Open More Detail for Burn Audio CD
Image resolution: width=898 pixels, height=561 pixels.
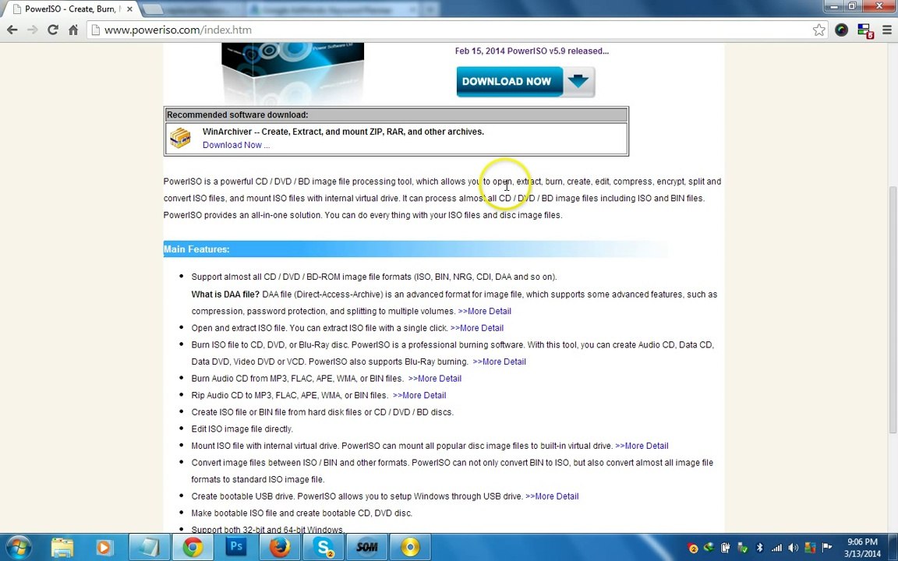(x=435, y=379)
